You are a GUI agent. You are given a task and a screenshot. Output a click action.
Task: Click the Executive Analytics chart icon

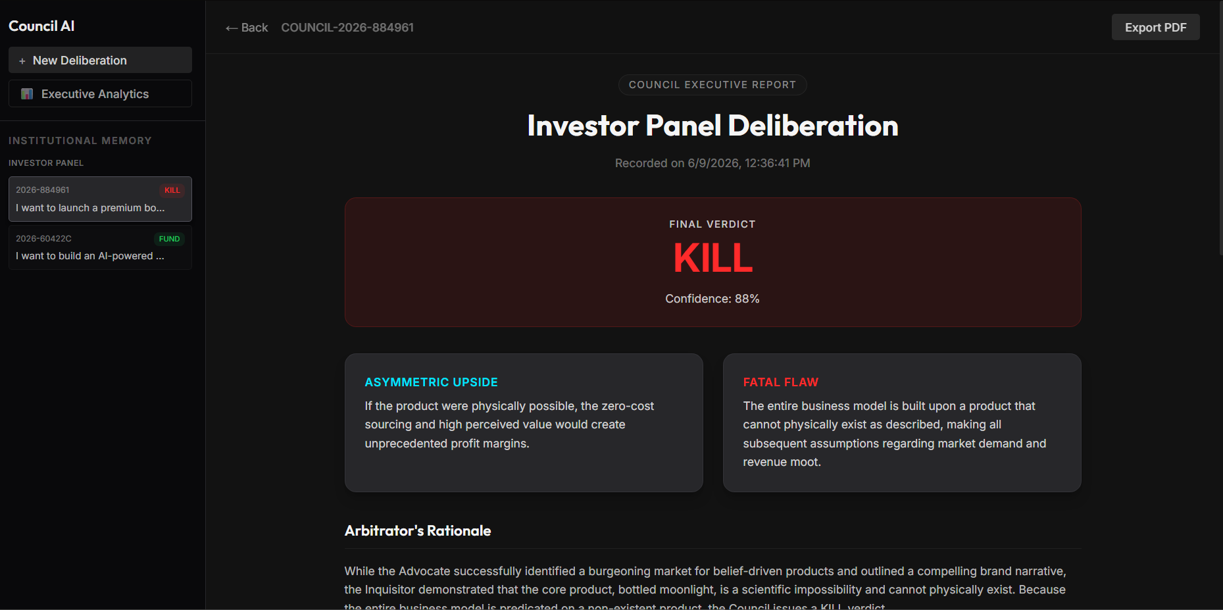click(27, 94)
